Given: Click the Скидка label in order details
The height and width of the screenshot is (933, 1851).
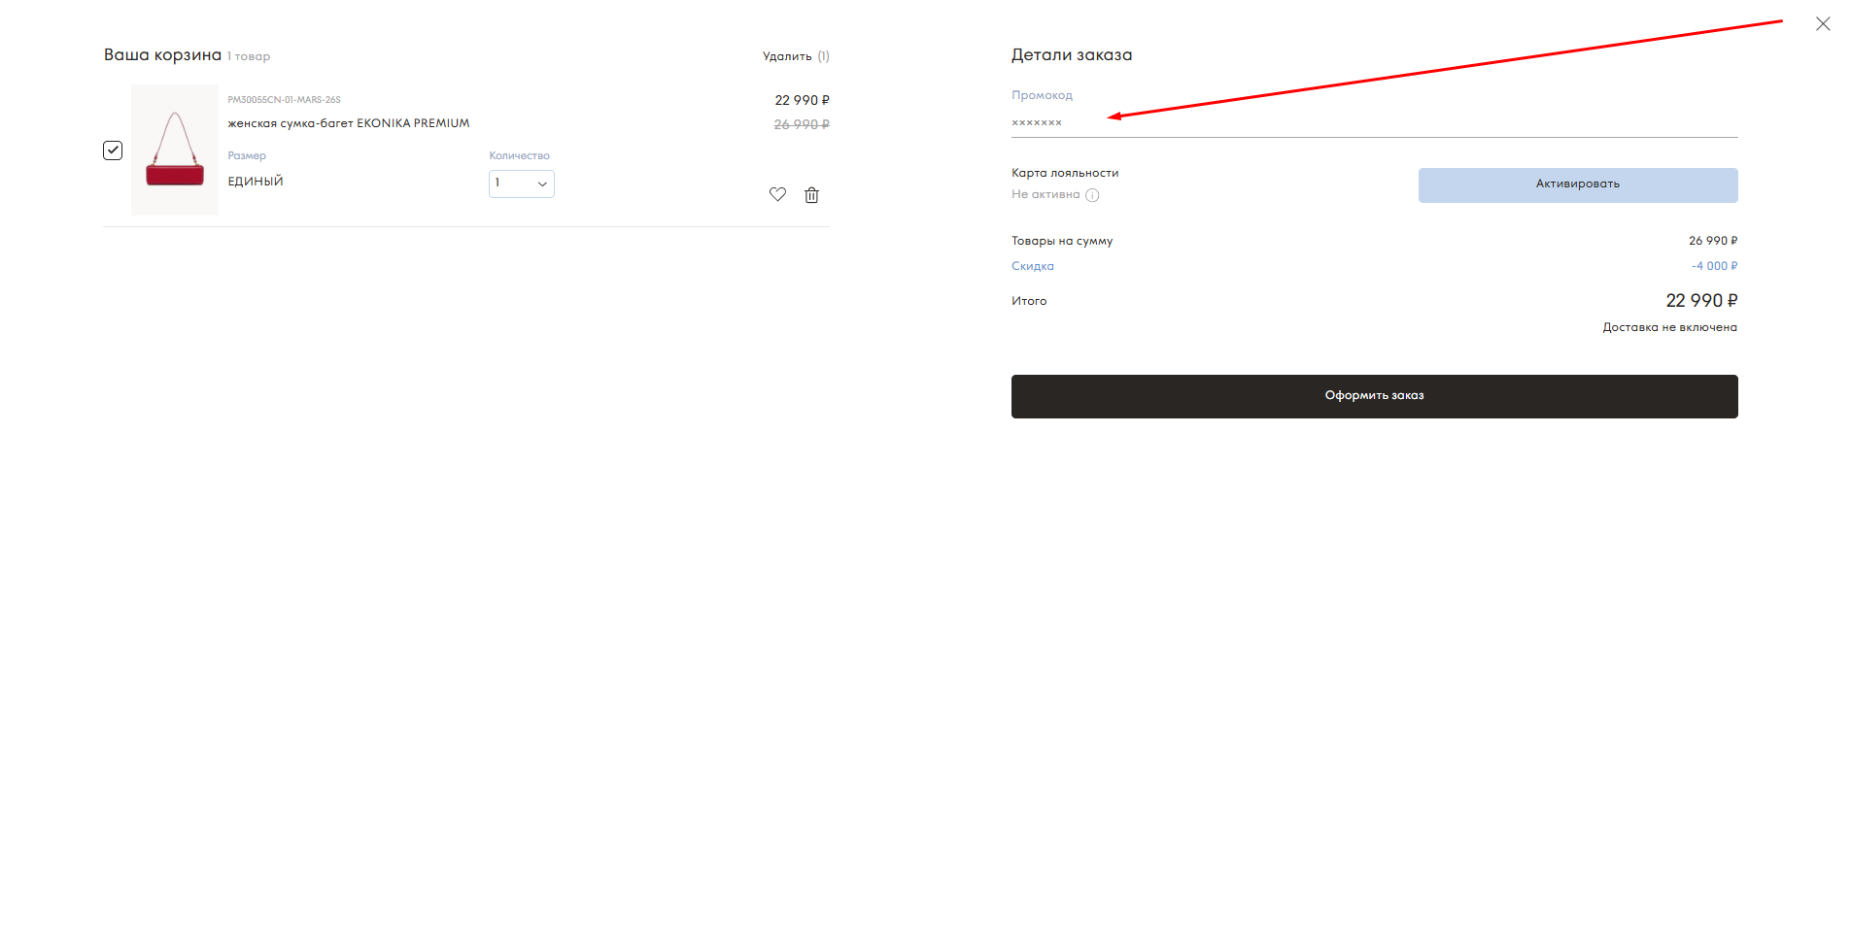Looking at the screenshot, I should point(1032,266).
